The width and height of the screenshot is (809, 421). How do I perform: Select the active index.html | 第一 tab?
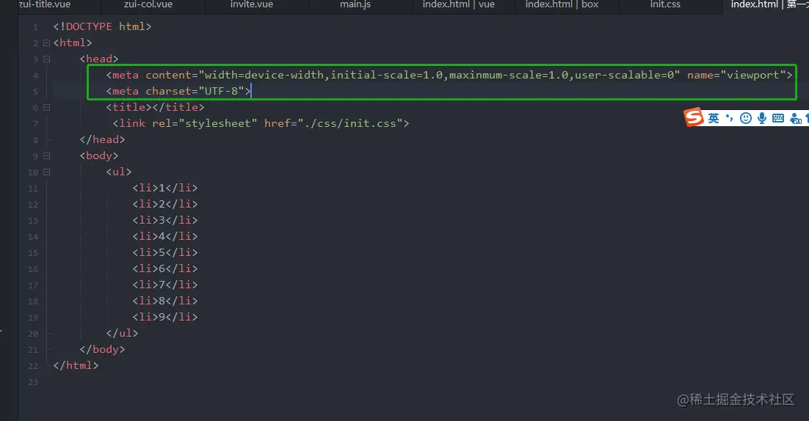coord(769,4)
